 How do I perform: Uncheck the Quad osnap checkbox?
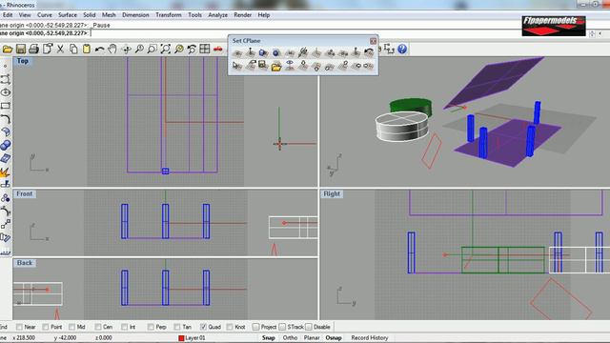coord(203,327)
